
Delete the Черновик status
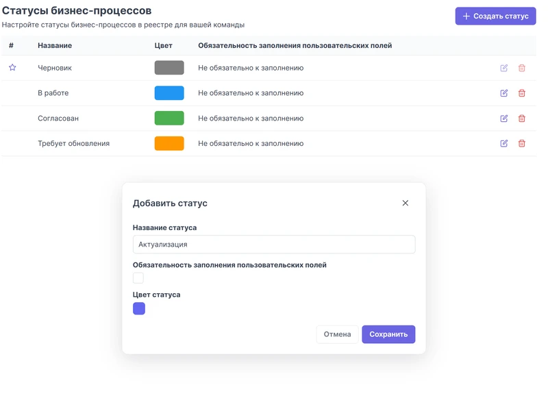[x=522, y=68]
